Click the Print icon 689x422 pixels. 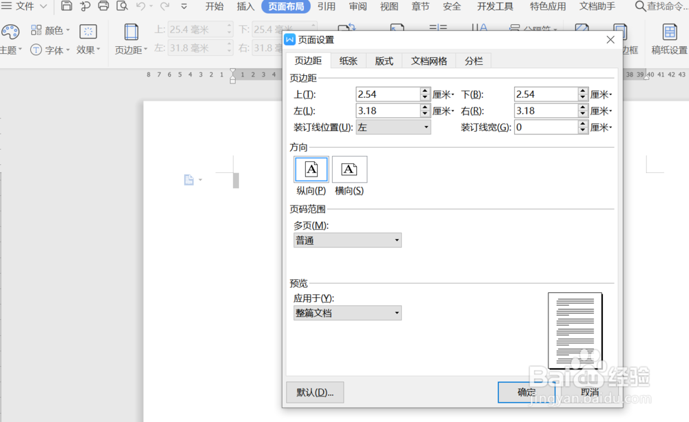(x=103, y=6)
